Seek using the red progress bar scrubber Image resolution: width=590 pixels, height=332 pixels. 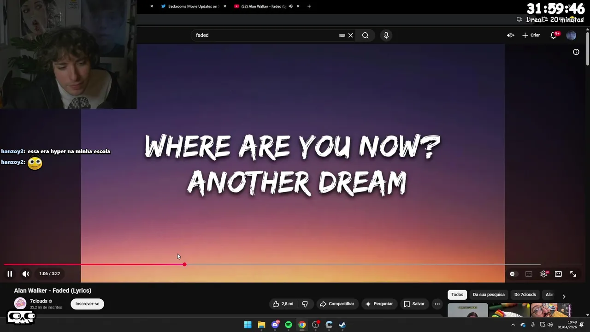coord(184,264)
